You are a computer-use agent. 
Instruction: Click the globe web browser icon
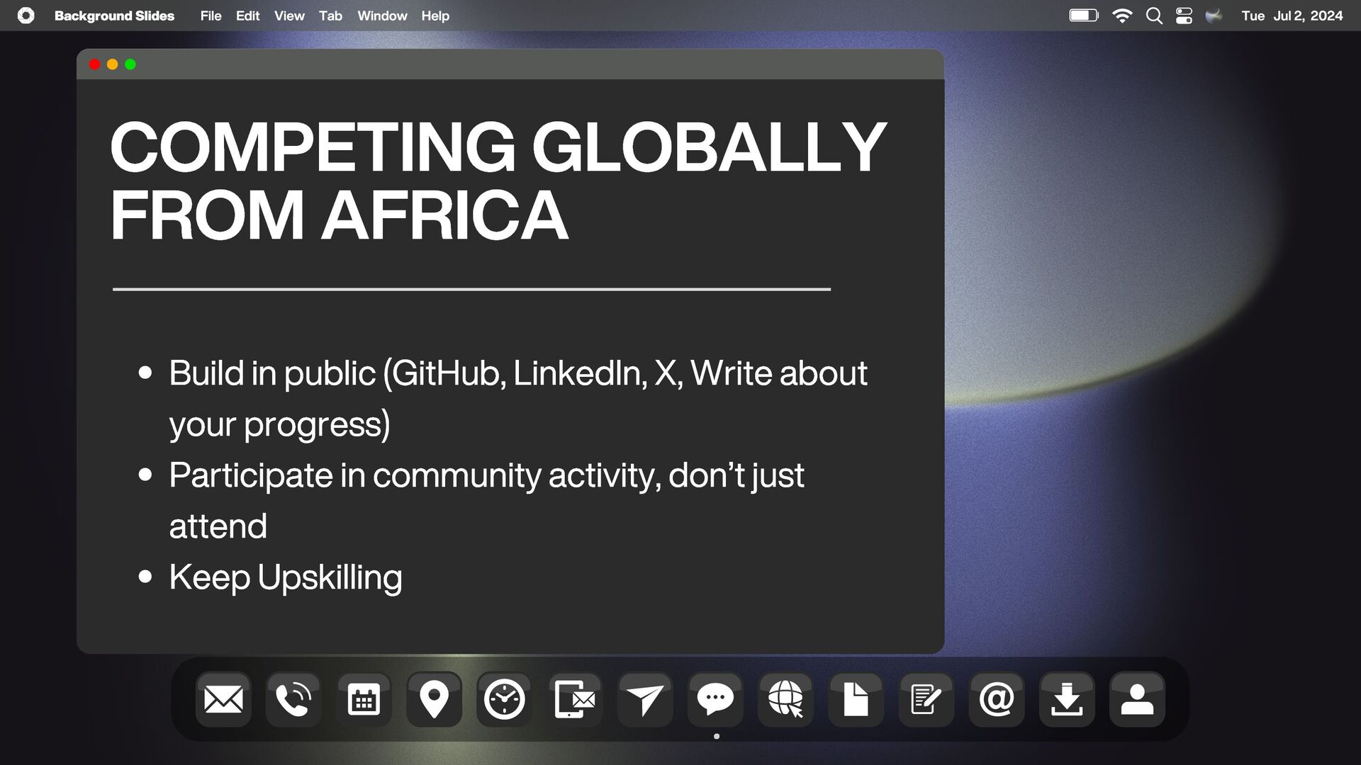pos(785,700)
